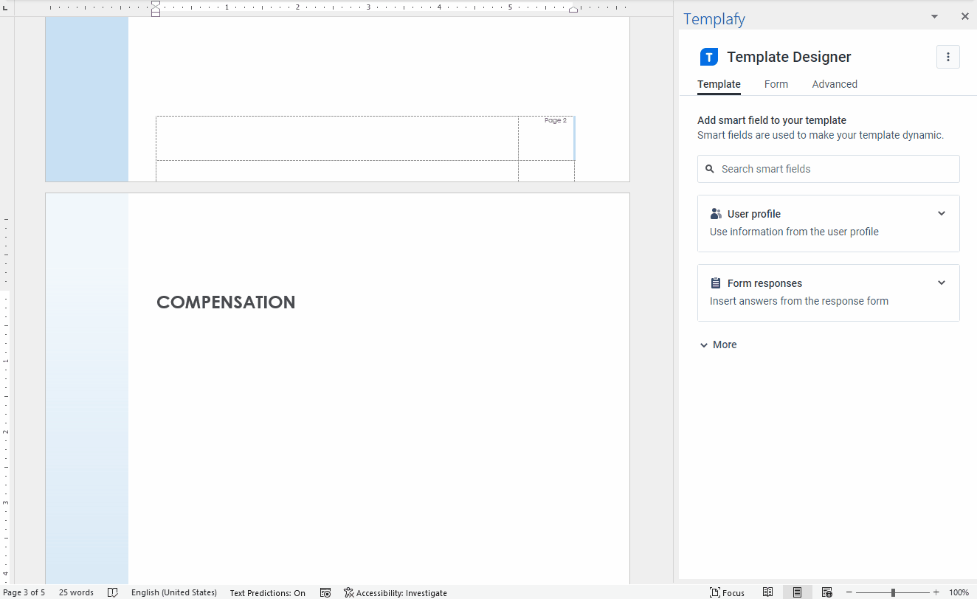Open the macro recording status bar icon

coord(325,592)
